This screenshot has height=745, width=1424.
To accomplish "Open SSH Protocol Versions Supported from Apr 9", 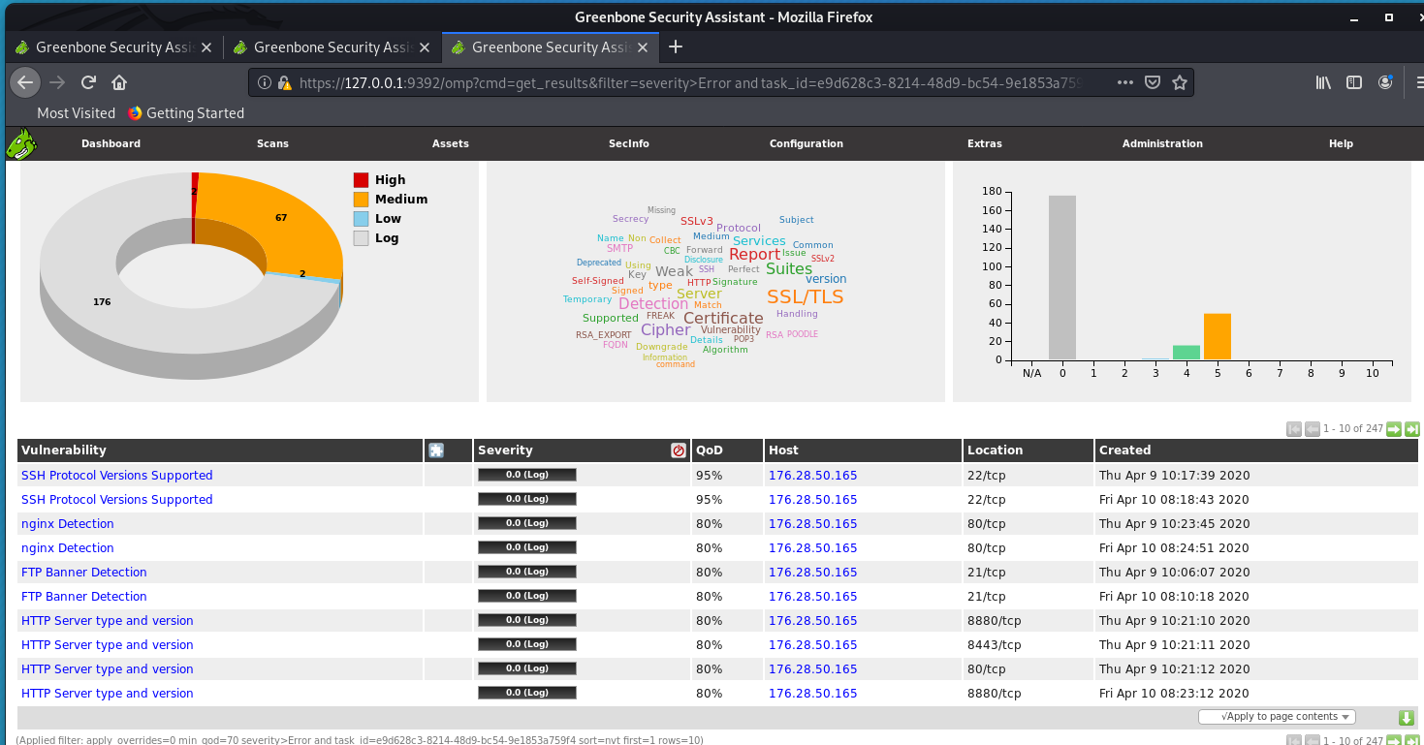I will click(x=116, y=476).
